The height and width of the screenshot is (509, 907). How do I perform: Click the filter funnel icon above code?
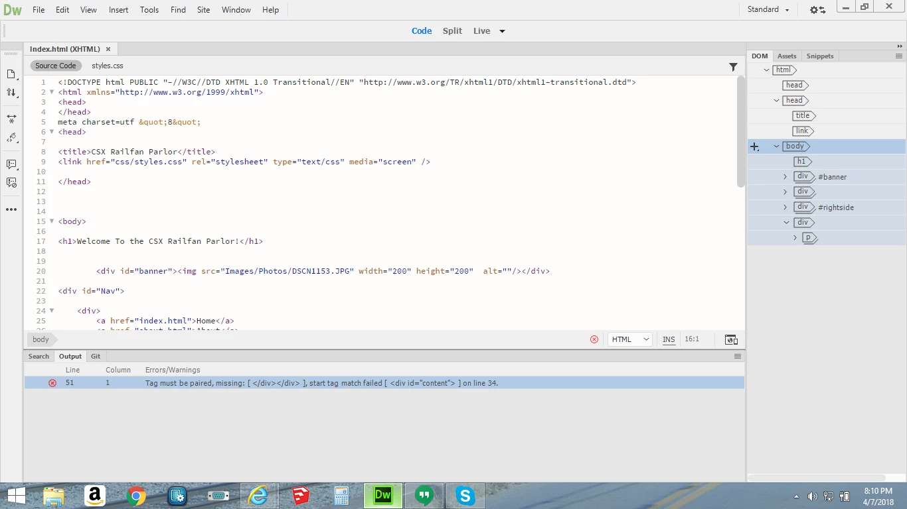click(733, 66)
